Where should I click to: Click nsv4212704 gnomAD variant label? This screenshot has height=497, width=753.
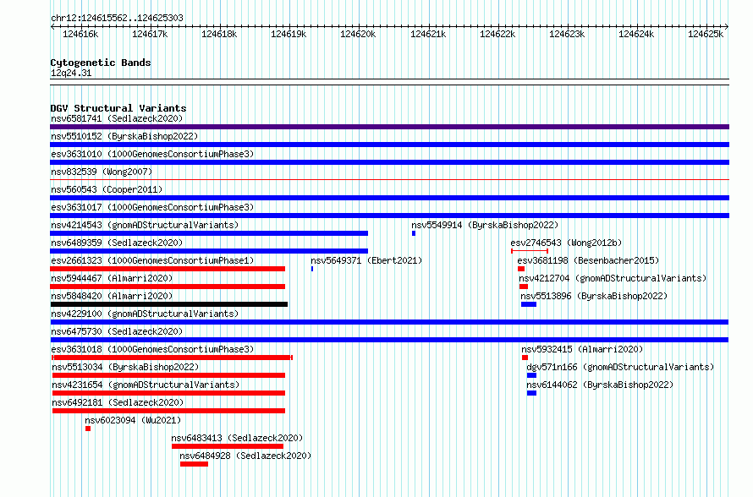(x=613, y=278)
